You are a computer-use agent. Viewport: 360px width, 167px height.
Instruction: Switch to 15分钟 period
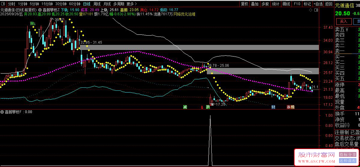(47, 4)
